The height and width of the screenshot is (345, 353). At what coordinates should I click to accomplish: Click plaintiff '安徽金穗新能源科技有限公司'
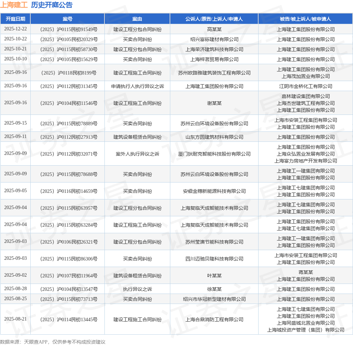click(214, 191)
